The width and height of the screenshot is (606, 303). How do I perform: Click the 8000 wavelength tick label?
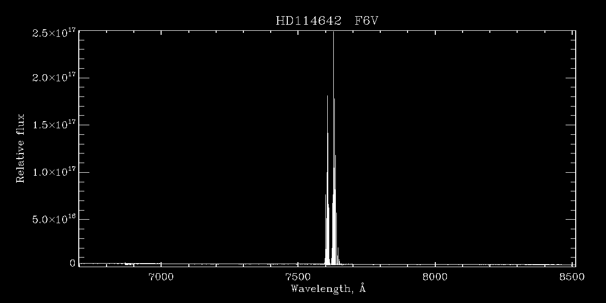click(x=435, y=277)
